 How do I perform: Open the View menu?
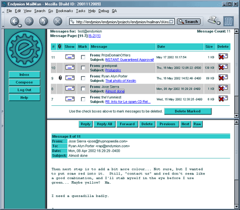(27, 11)
